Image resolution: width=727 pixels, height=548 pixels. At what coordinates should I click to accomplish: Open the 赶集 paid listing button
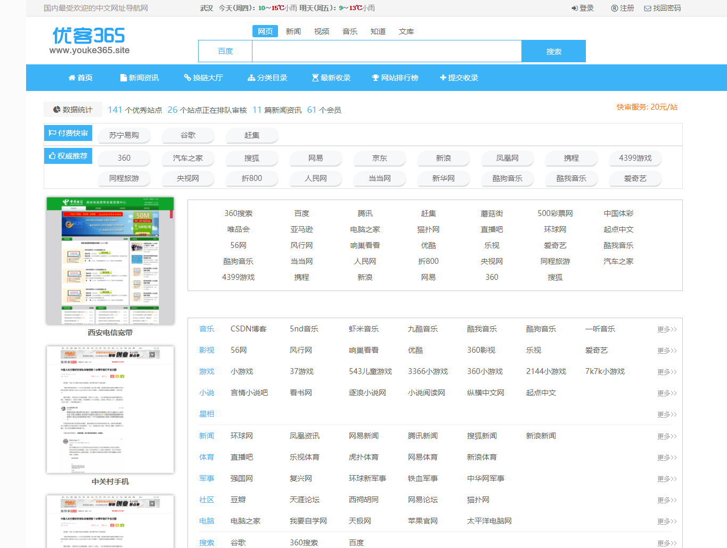click(252, 135)
